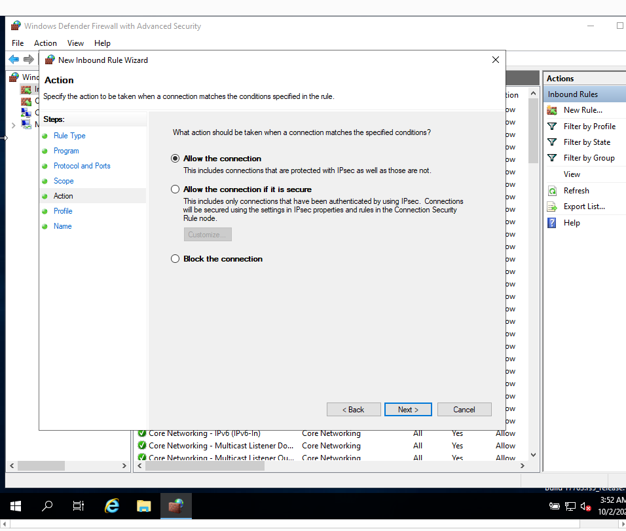
Task: Click the Filter by Group funnel icon
Action: (x=552, y=158)
